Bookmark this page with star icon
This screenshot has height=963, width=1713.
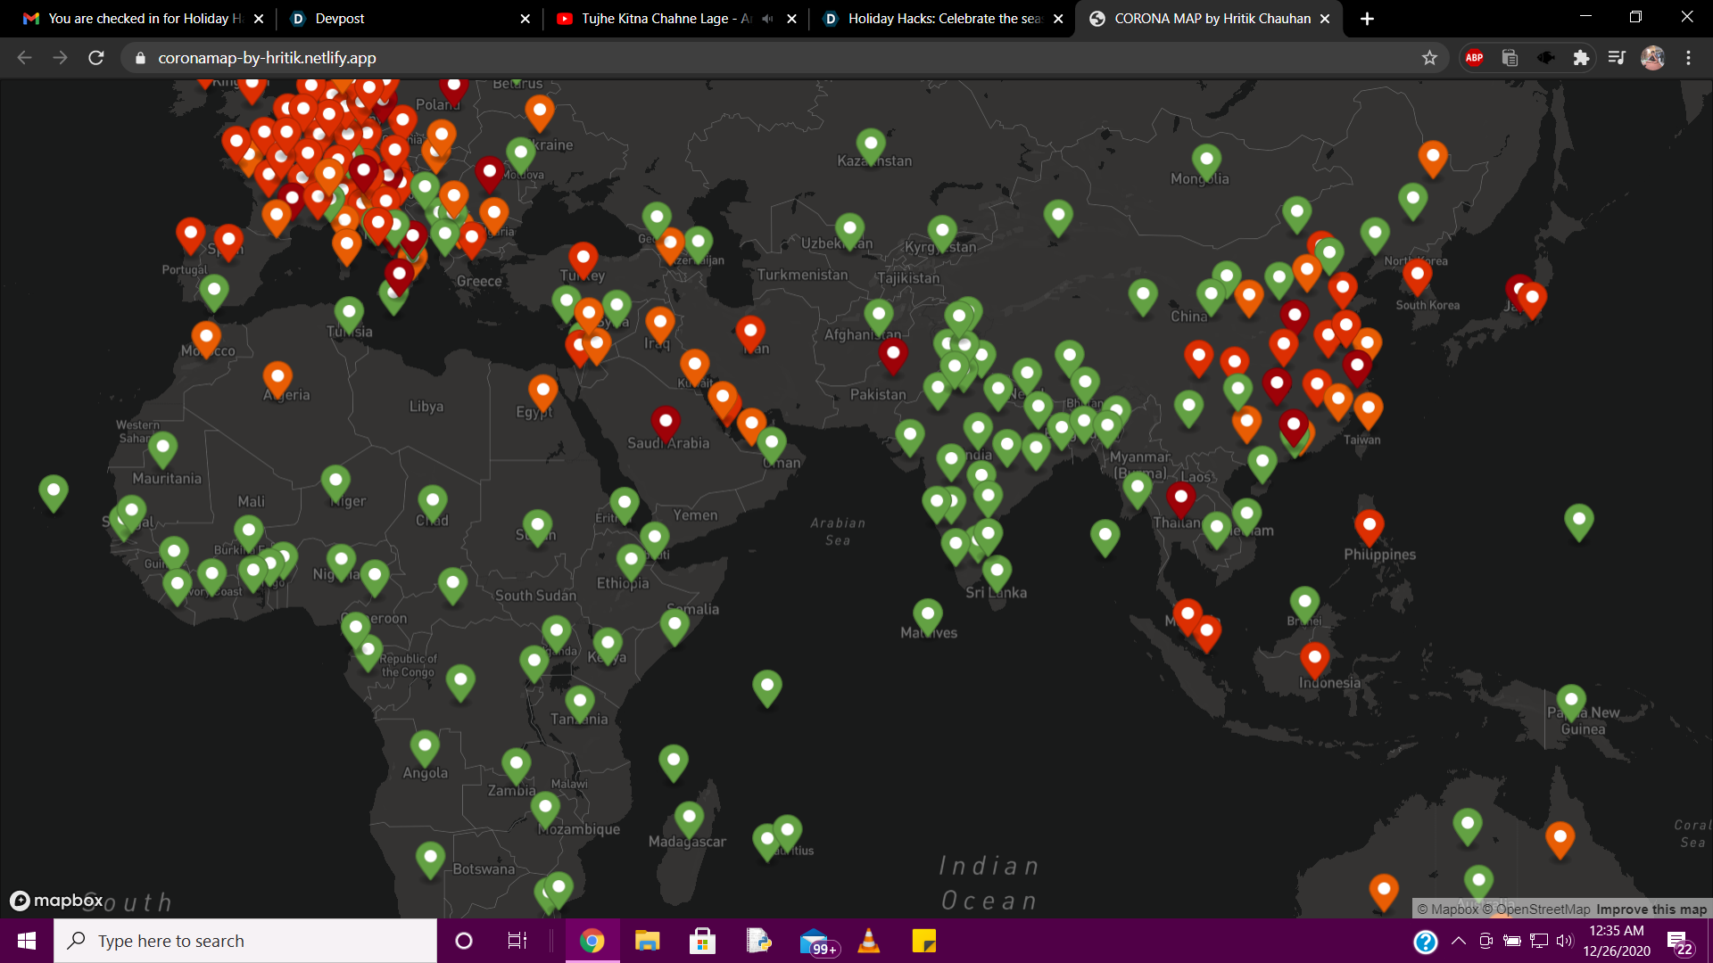pyautogui.click(x=1429, y=58)
